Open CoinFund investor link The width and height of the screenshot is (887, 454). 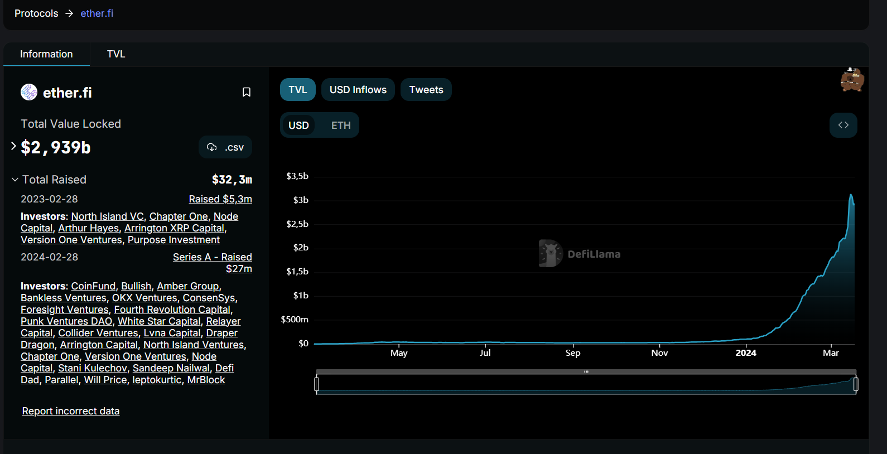click(x=93, y=286)
